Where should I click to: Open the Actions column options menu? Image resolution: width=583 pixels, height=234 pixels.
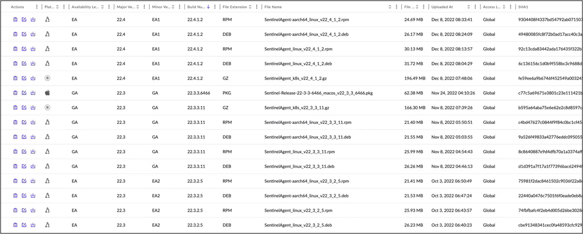click(36, 7)
